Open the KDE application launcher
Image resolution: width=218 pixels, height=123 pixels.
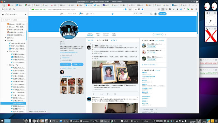point(2,121)
